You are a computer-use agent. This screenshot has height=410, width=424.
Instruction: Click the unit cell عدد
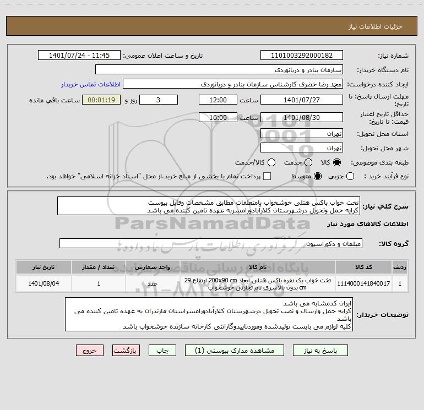(x=153, y=283)
